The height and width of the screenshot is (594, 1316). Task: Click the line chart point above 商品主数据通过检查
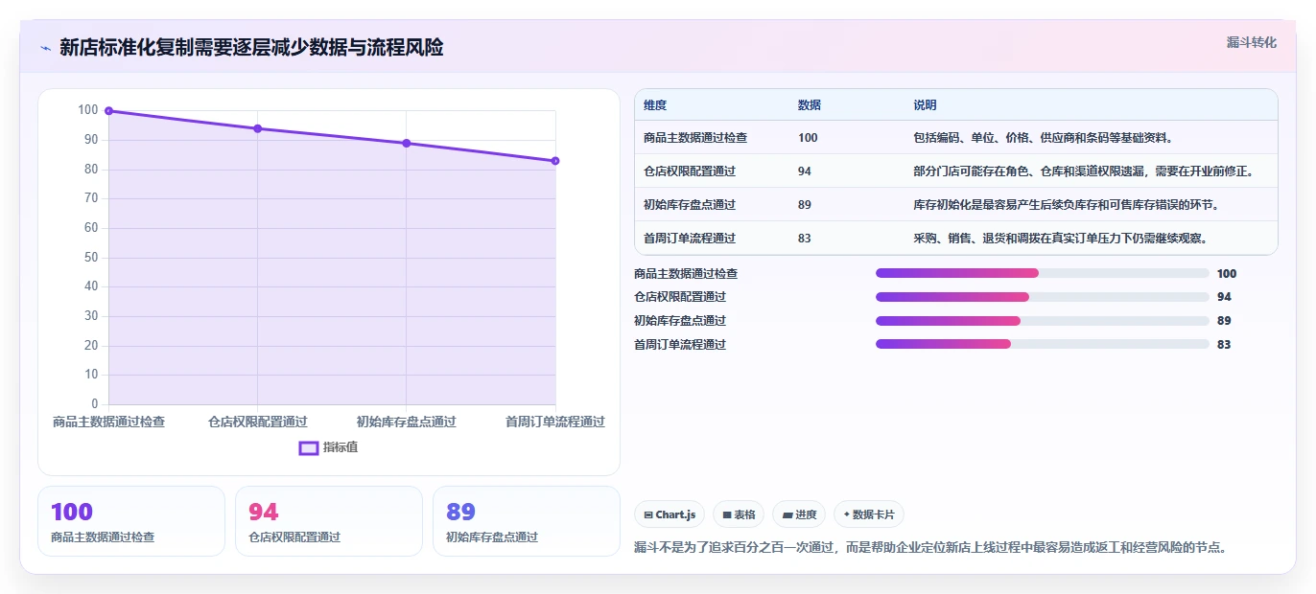tap(108, 111)
